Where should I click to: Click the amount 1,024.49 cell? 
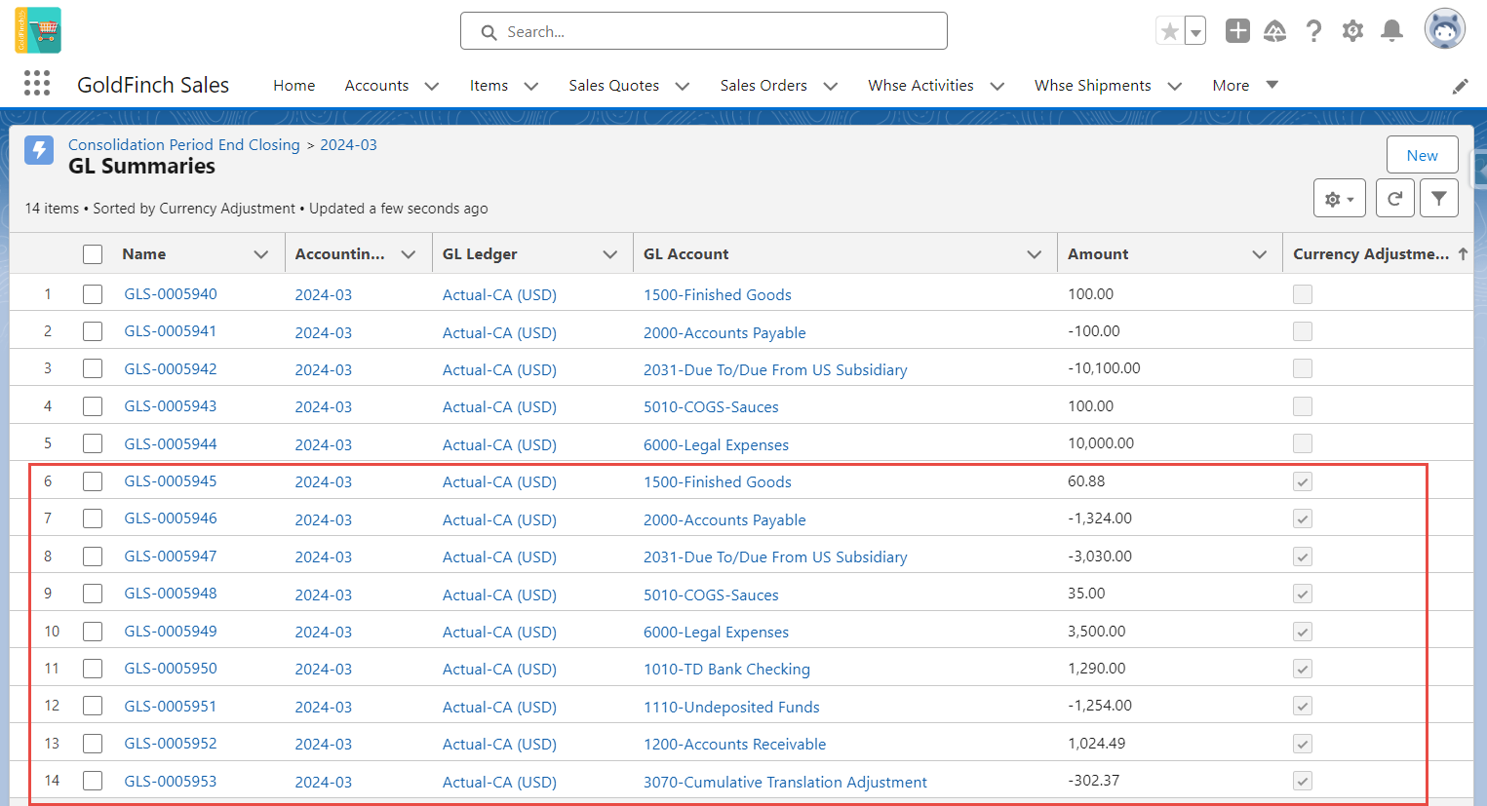(x=1096, y=743)
